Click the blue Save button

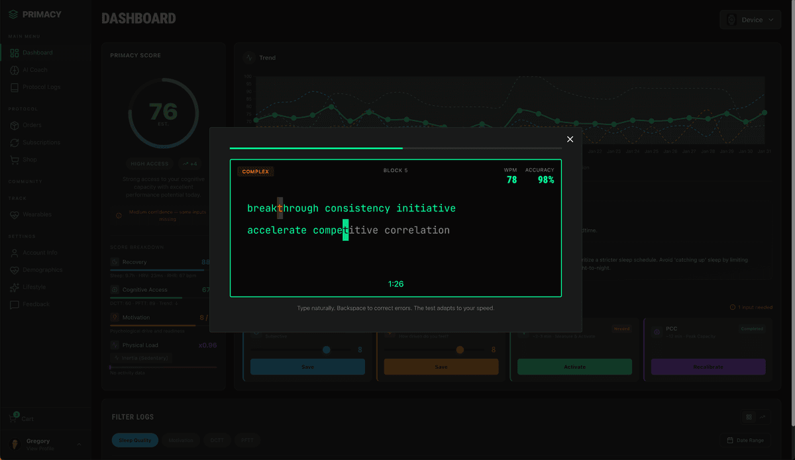tap(307, 367)
